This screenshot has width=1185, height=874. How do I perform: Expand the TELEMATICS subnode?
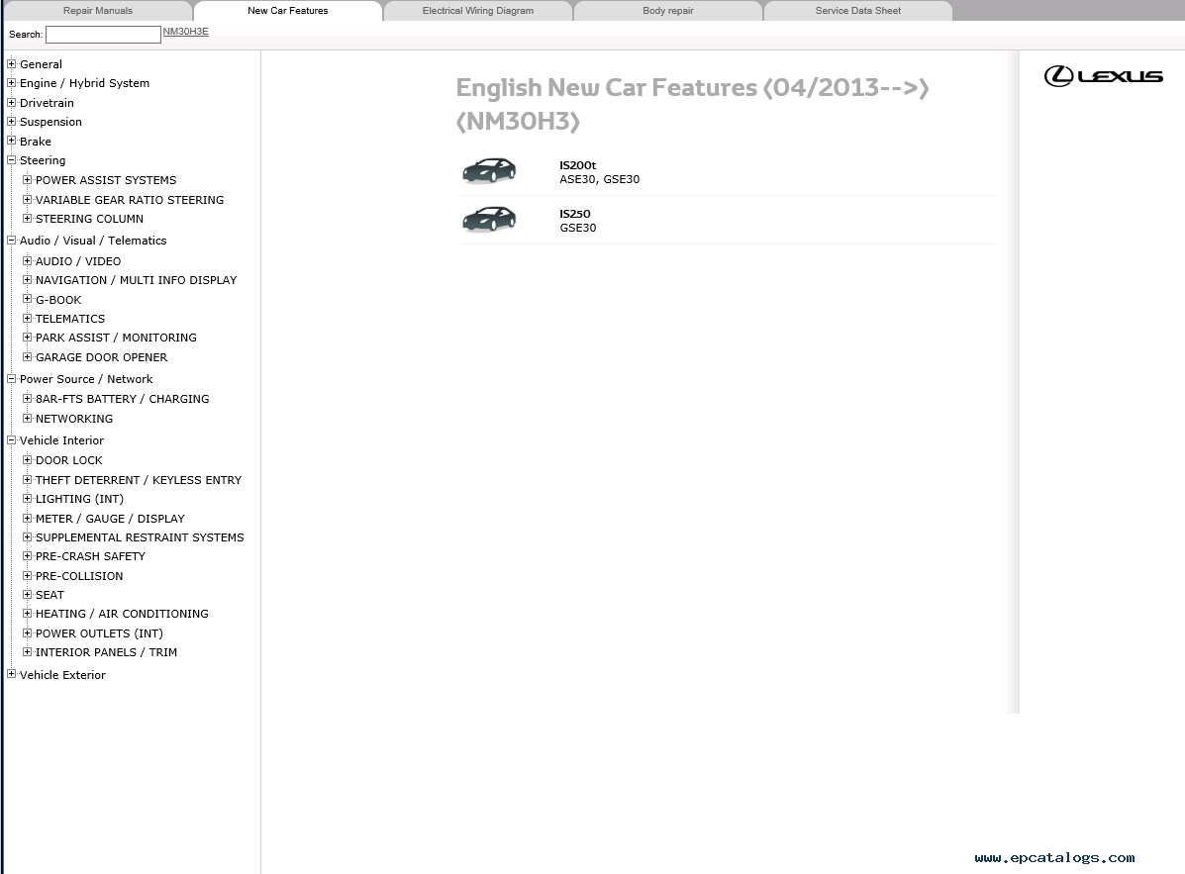click(27, 318)
